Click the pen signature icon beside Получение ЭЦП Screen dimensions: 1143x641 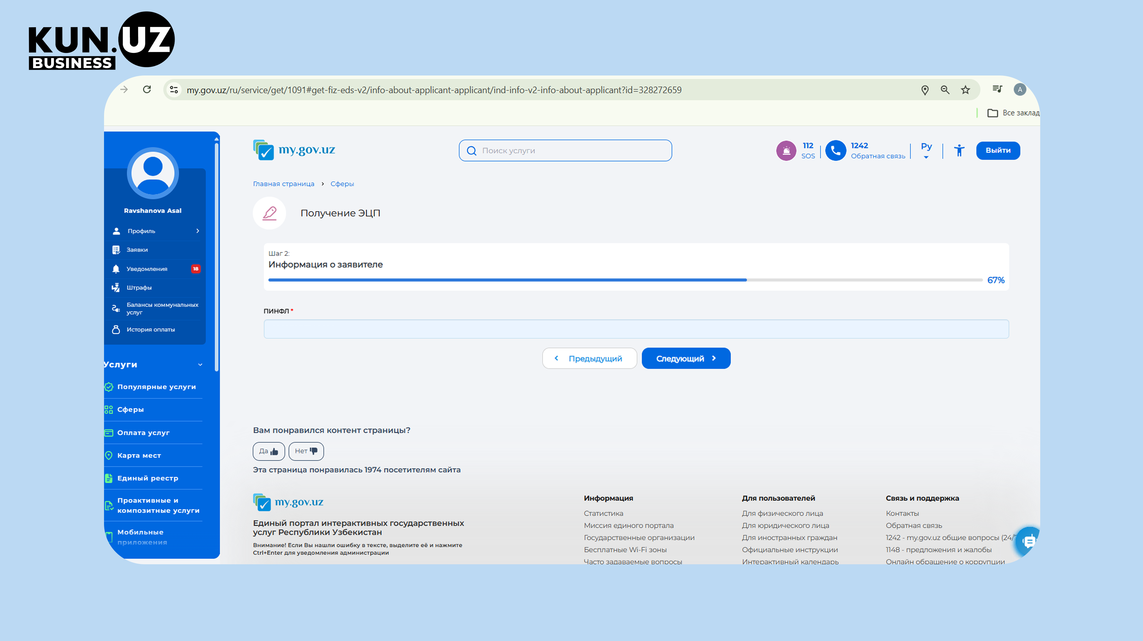point(269,213)
